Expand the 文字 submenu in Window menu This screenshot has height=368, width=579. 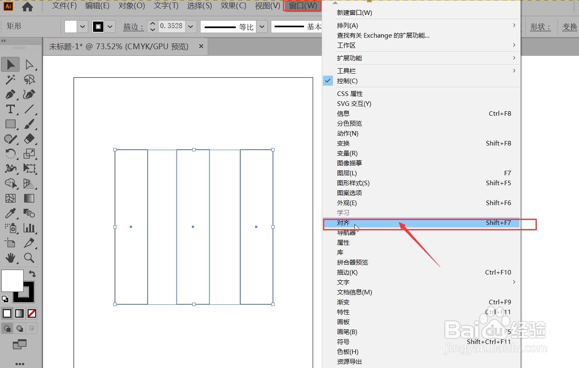coord(421,282)
